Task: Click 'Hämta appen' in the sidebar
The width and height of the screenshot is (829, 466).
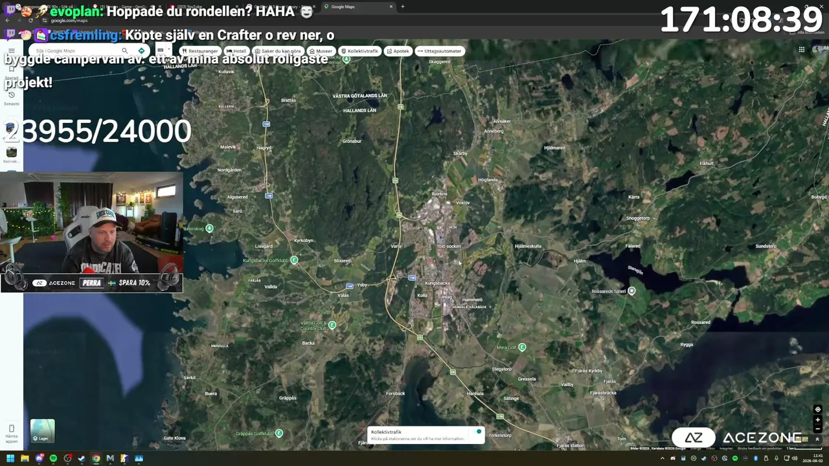Action: click(11, 434)
